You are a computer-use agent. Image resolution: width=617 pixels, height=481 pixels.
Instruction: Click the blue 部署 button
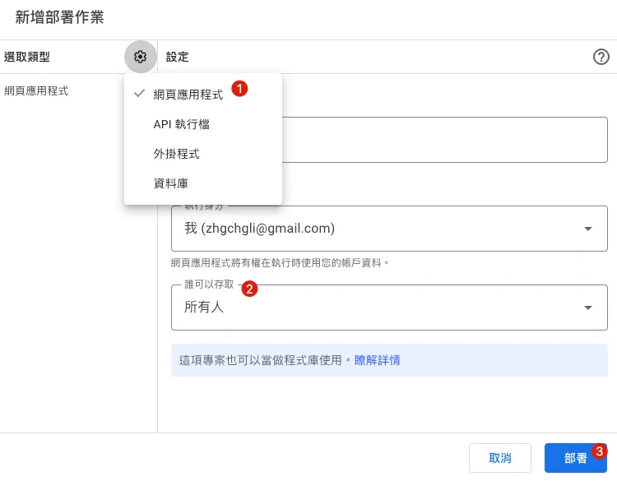click(575, 458)
